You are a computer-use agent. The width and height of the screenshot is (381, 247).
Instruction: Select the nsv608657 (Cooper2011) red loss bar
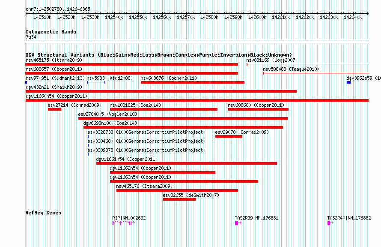(132, 73)
